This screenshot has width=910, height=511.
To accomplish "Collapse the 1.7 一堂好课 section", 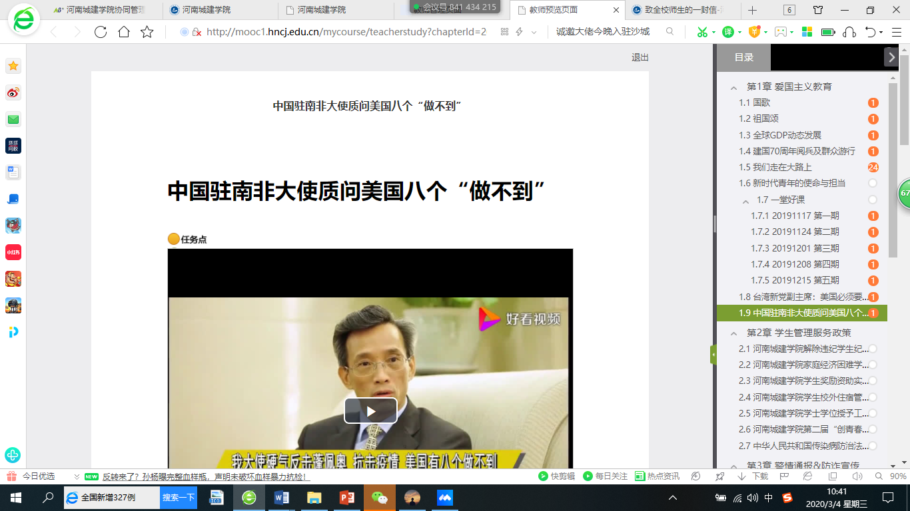I will 746,200.
